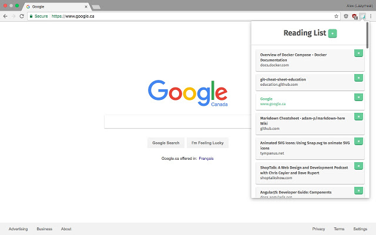Image resolution: width=376 pixels, height=235 pixels.
Task: Go back with the back arrow
Action: (x=5, y=16)
